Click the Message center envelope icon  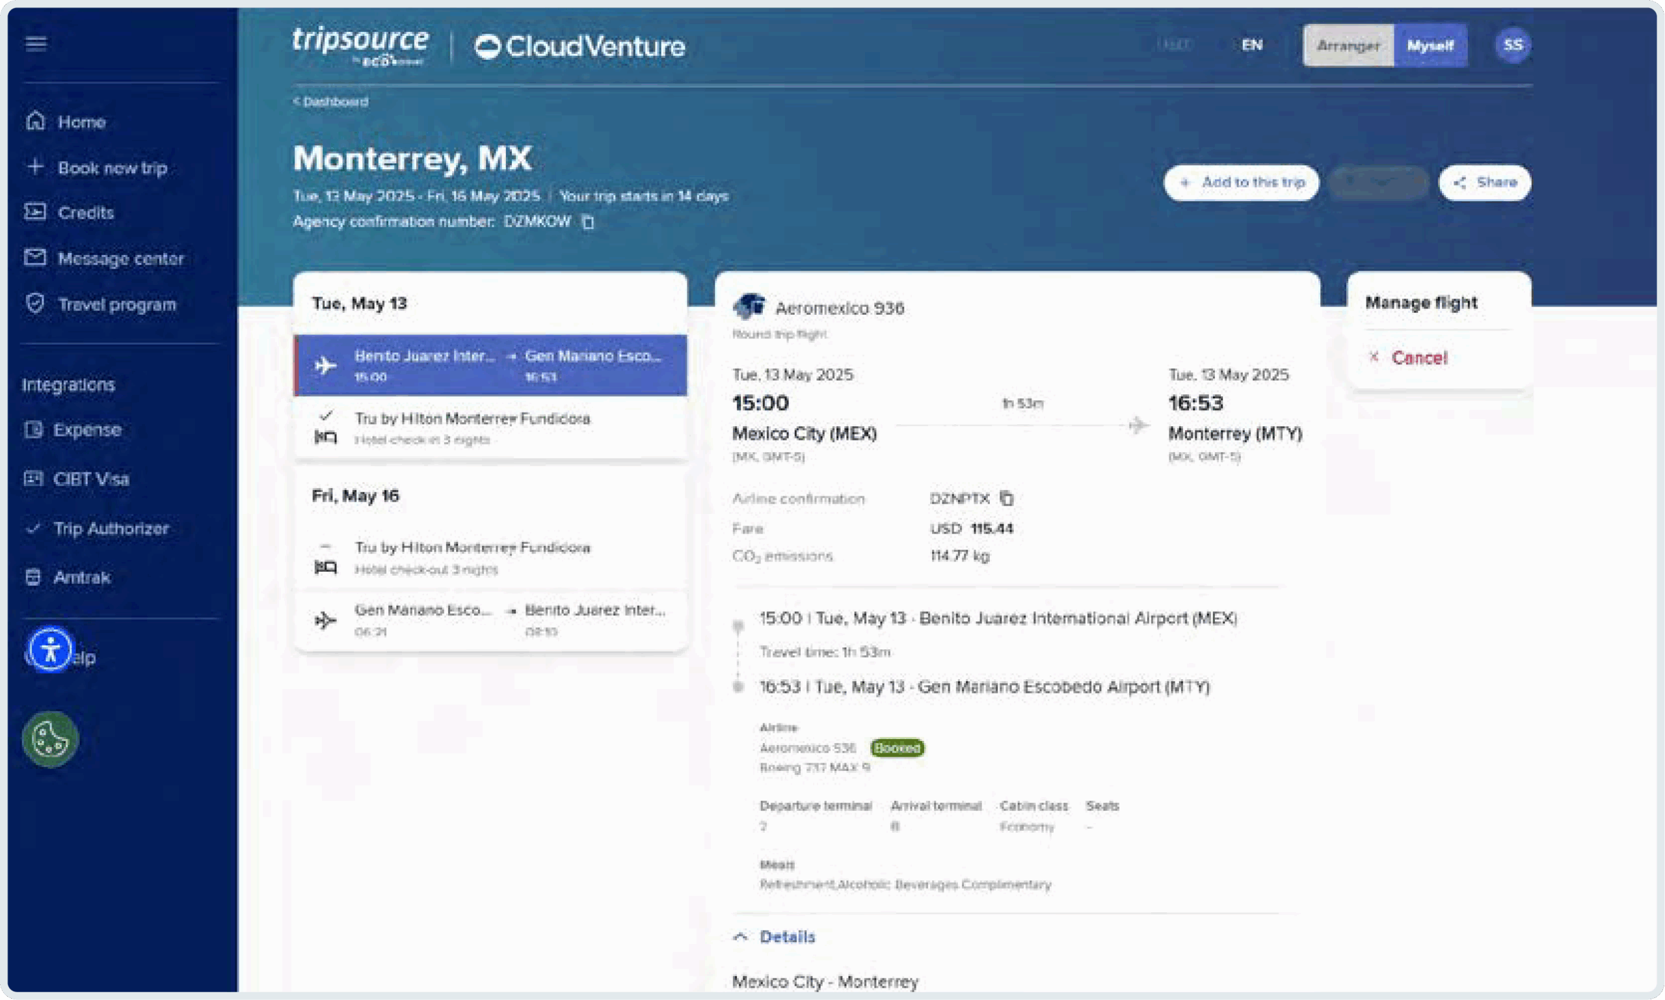pos(35,258)
